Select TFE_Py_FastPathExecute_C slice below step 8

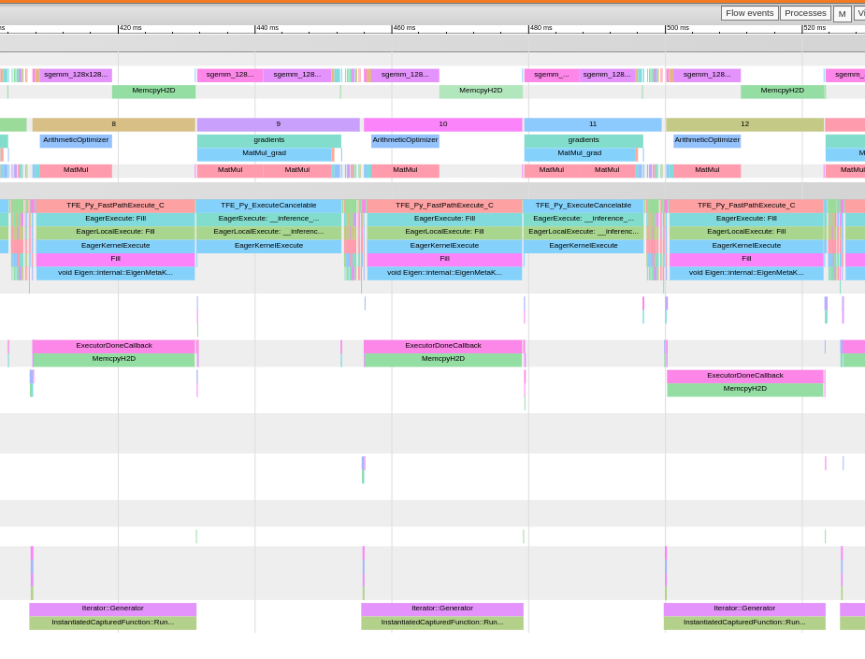point(115,206)
